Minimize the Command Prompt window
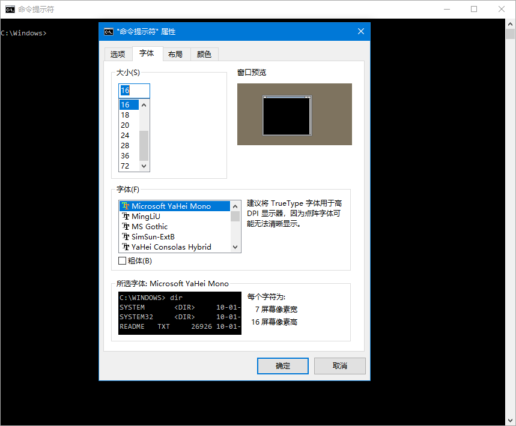This screenshot has width=516, height=426. [447, 9]
